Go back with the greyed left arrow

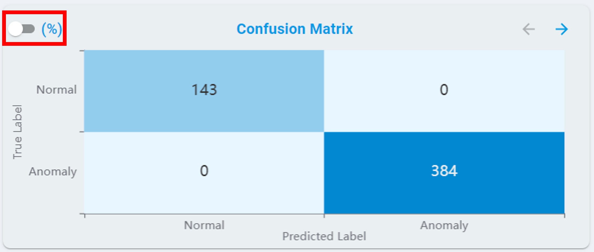point(528,29)
